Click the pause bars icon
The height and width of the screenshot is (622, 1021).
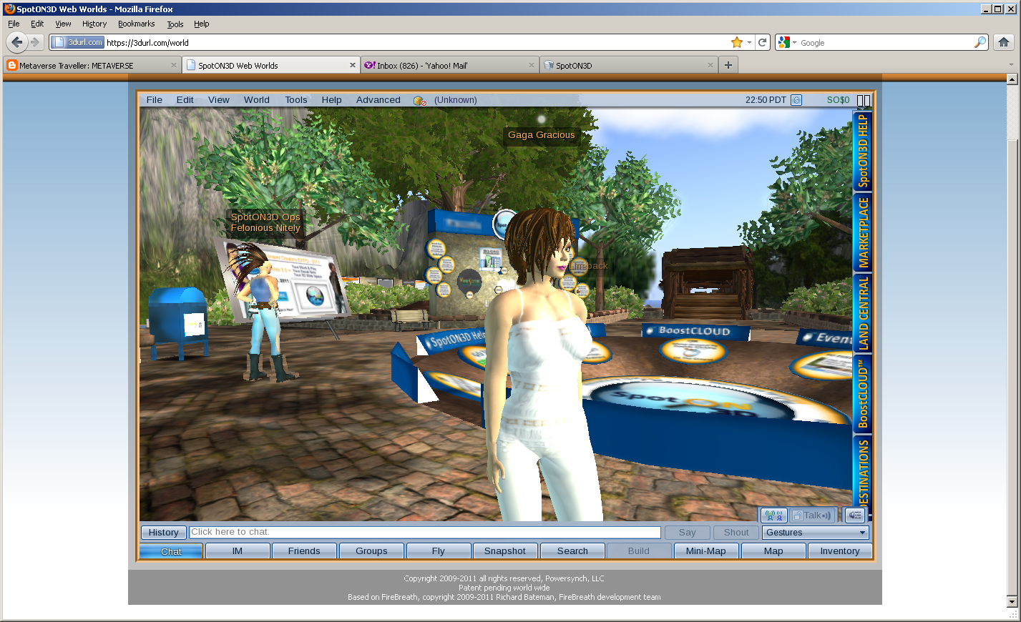click(x=864, y=100)
